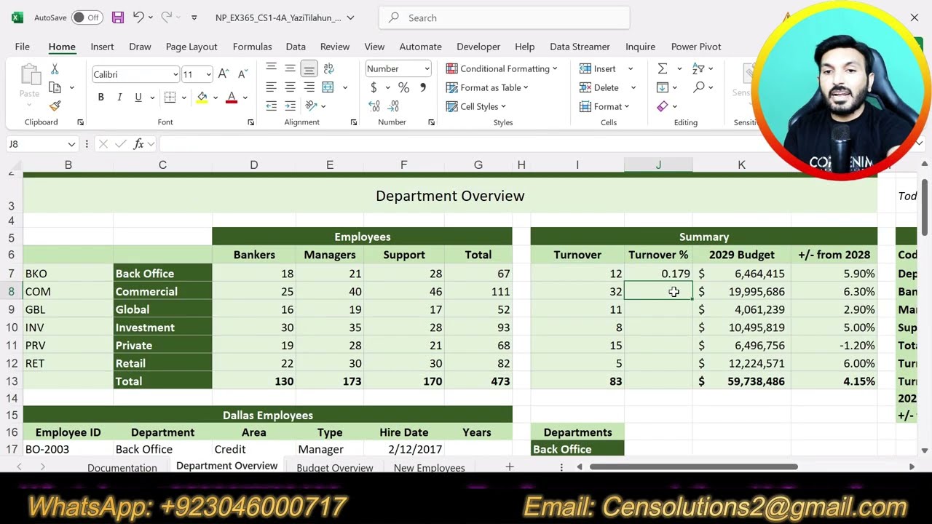Viewport: 932px width, 524px height.
Task: Increase font size with the larger A icon
Action: coord(224,74)
